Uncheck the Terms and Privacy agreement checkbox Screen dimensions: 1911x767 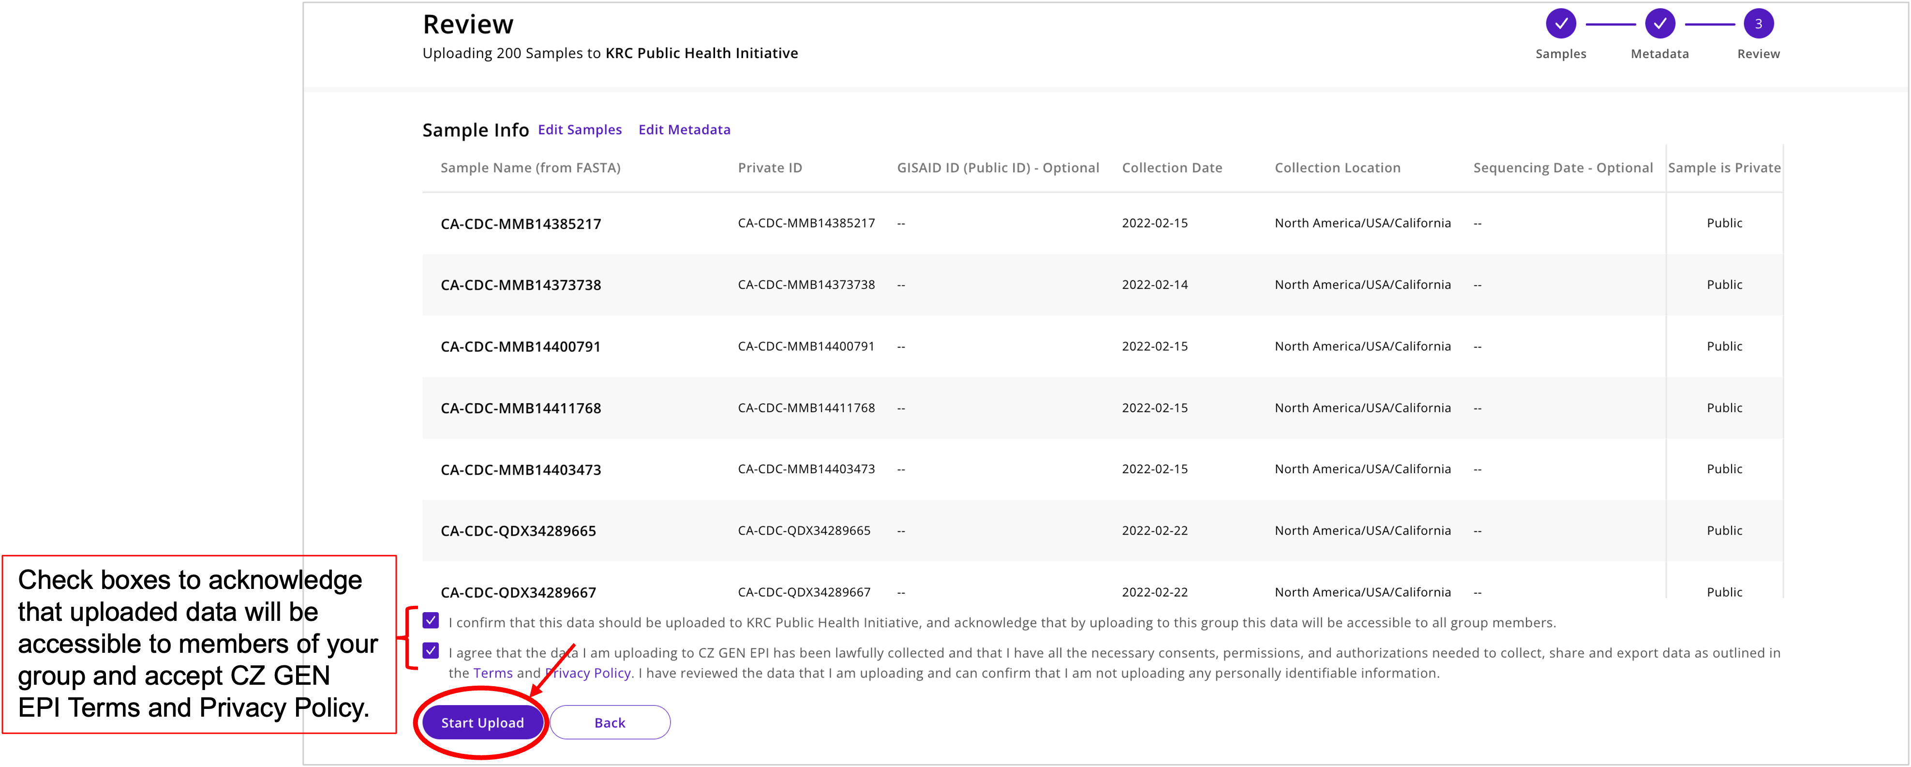pyautogui.click(x=430, y=650)
